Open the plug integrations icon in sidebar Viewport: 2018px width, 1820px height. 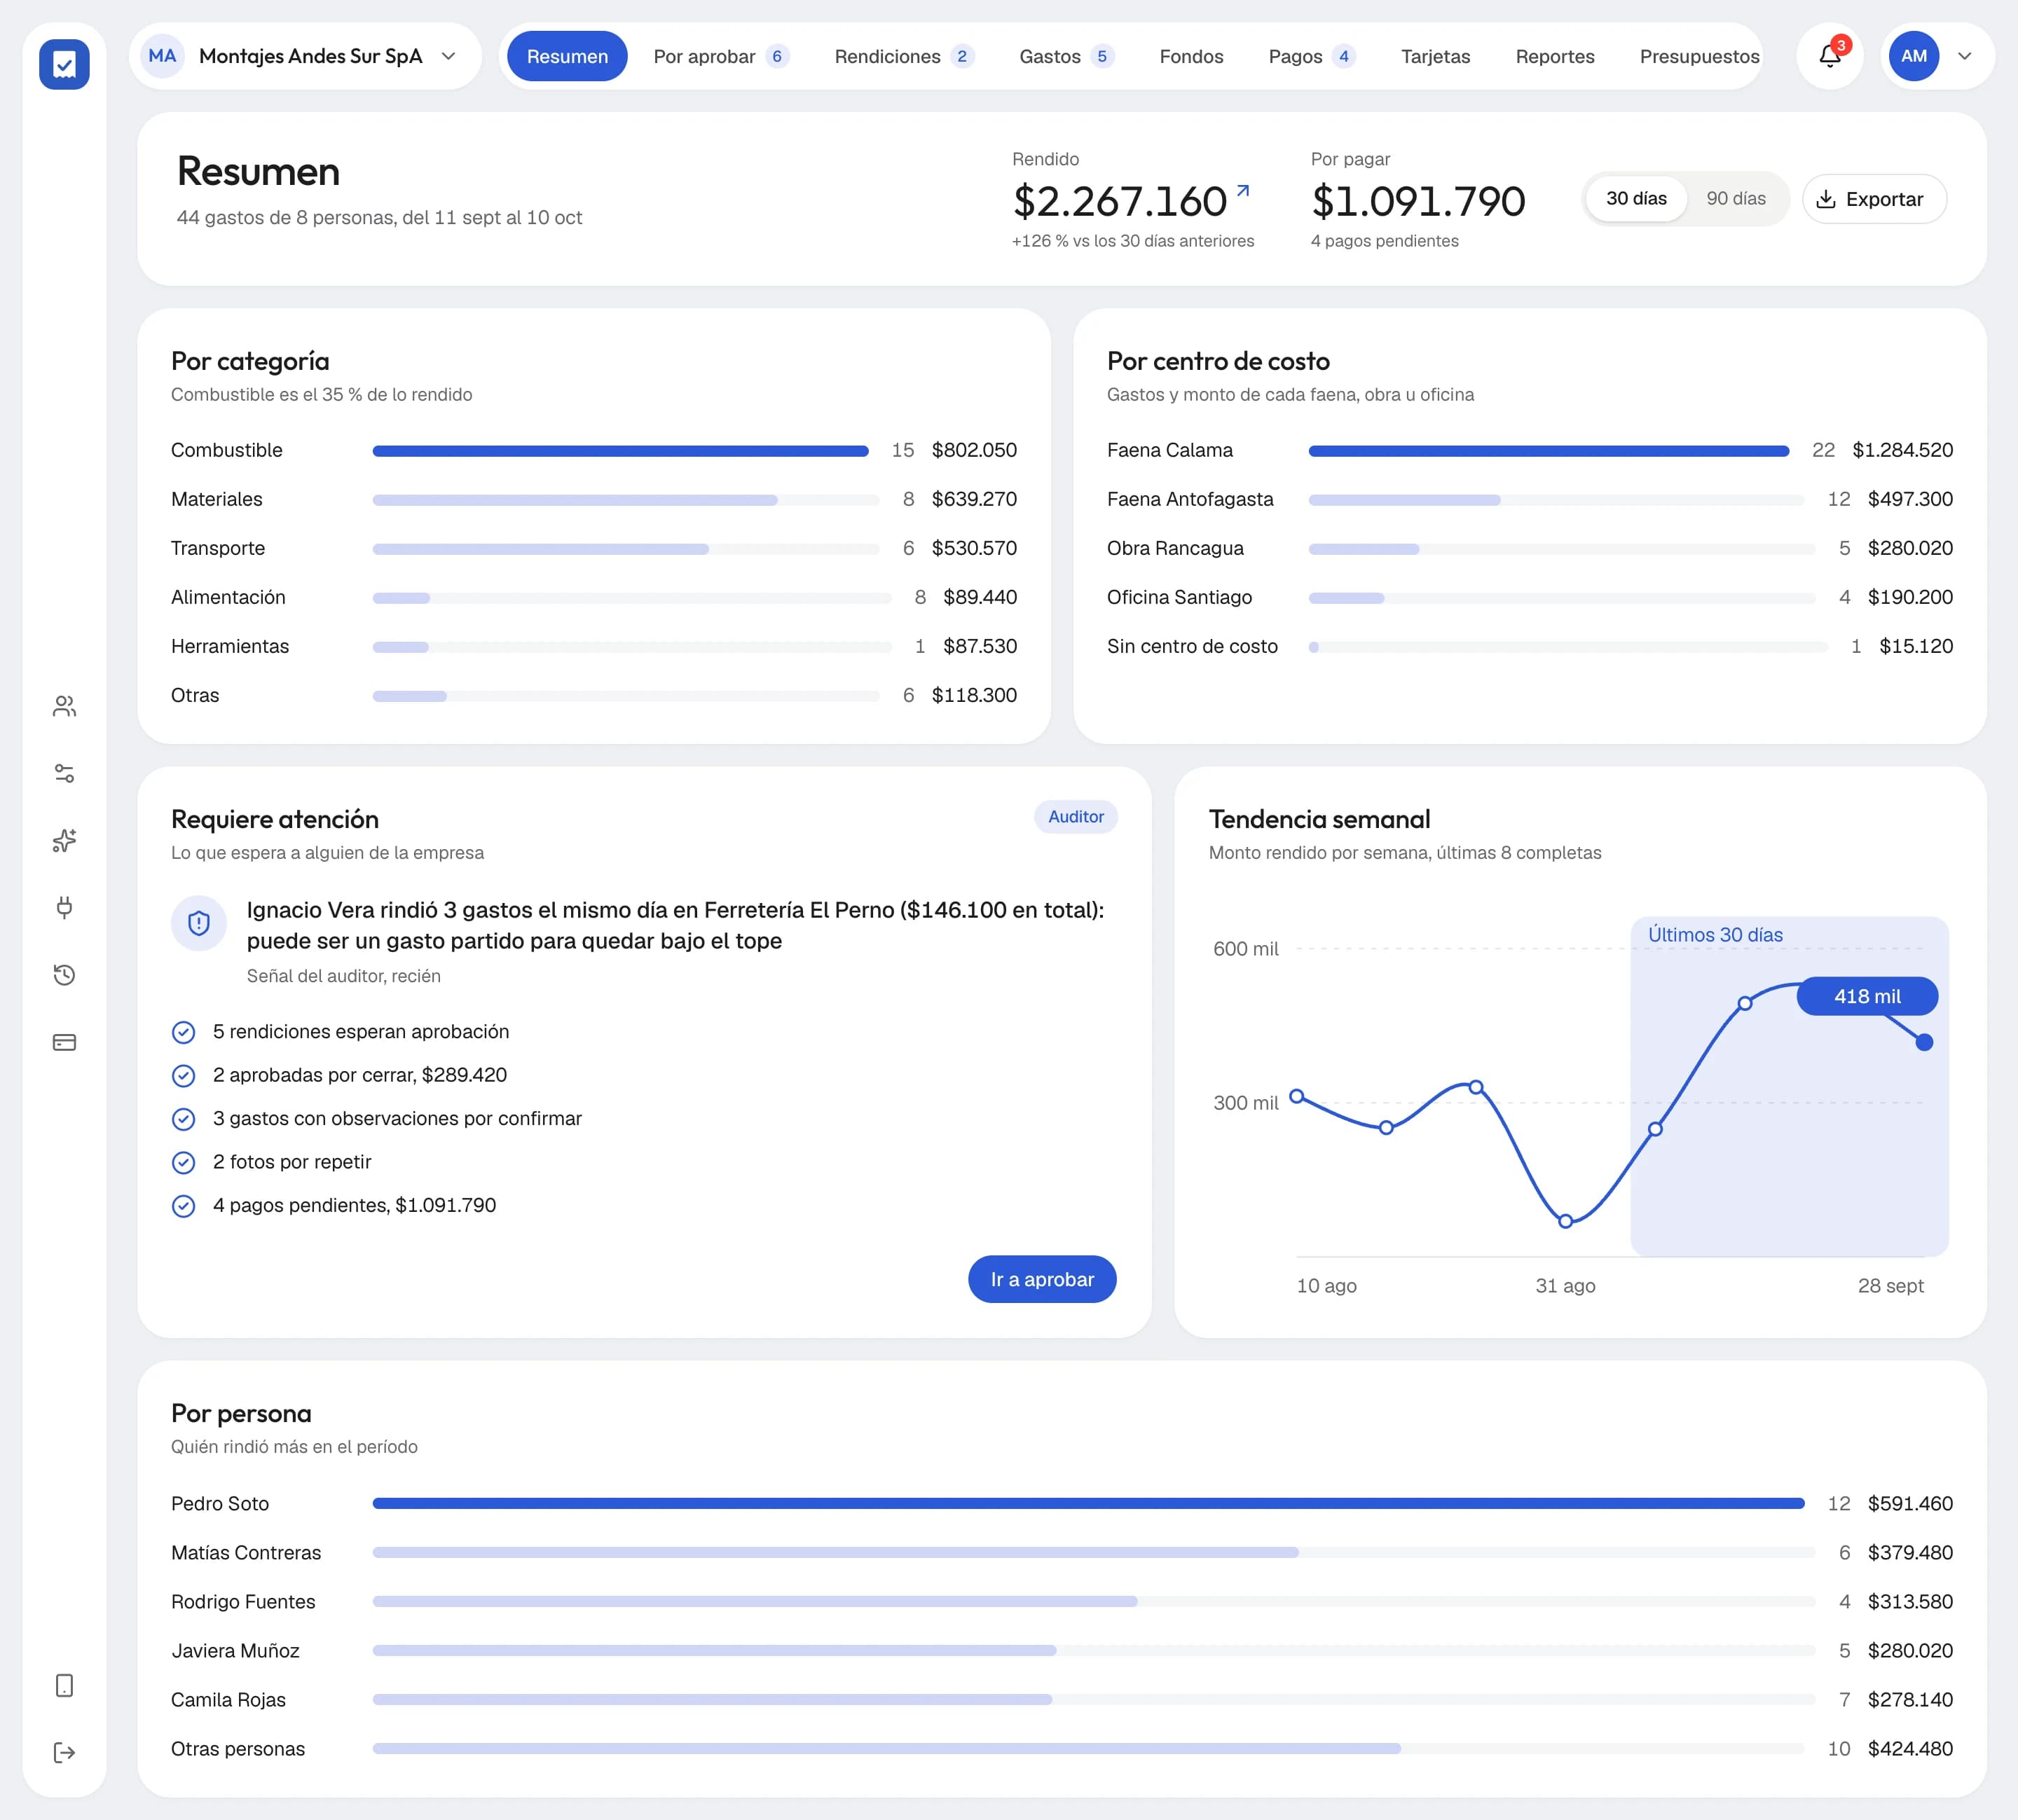coord(64,908)
